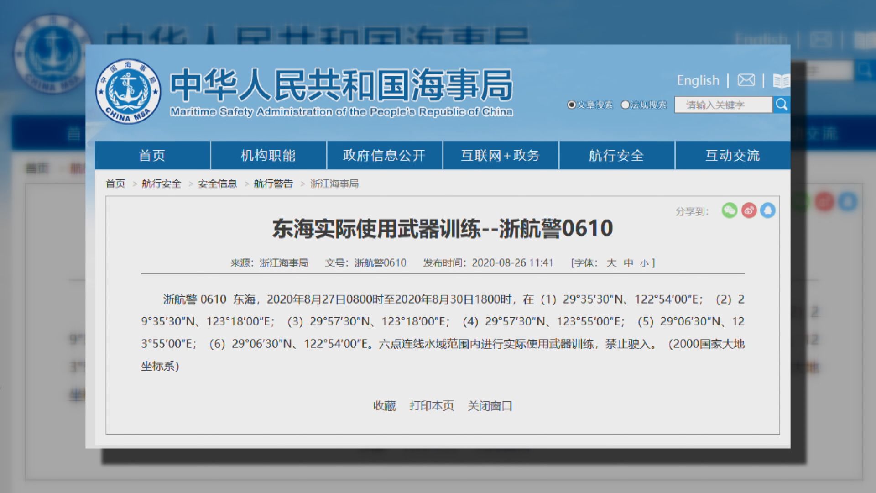Share the article via QQ
Image resolution: width=876 pixels, height=493 pixels.
tap(767, 211)
